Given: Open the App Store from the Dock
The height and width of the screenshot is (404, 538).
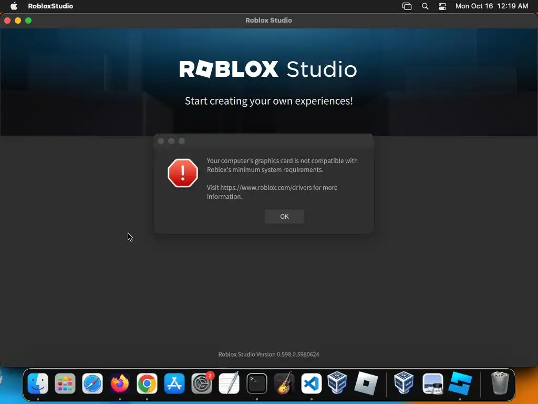Looking at the screenshot, I should [174, 383].
